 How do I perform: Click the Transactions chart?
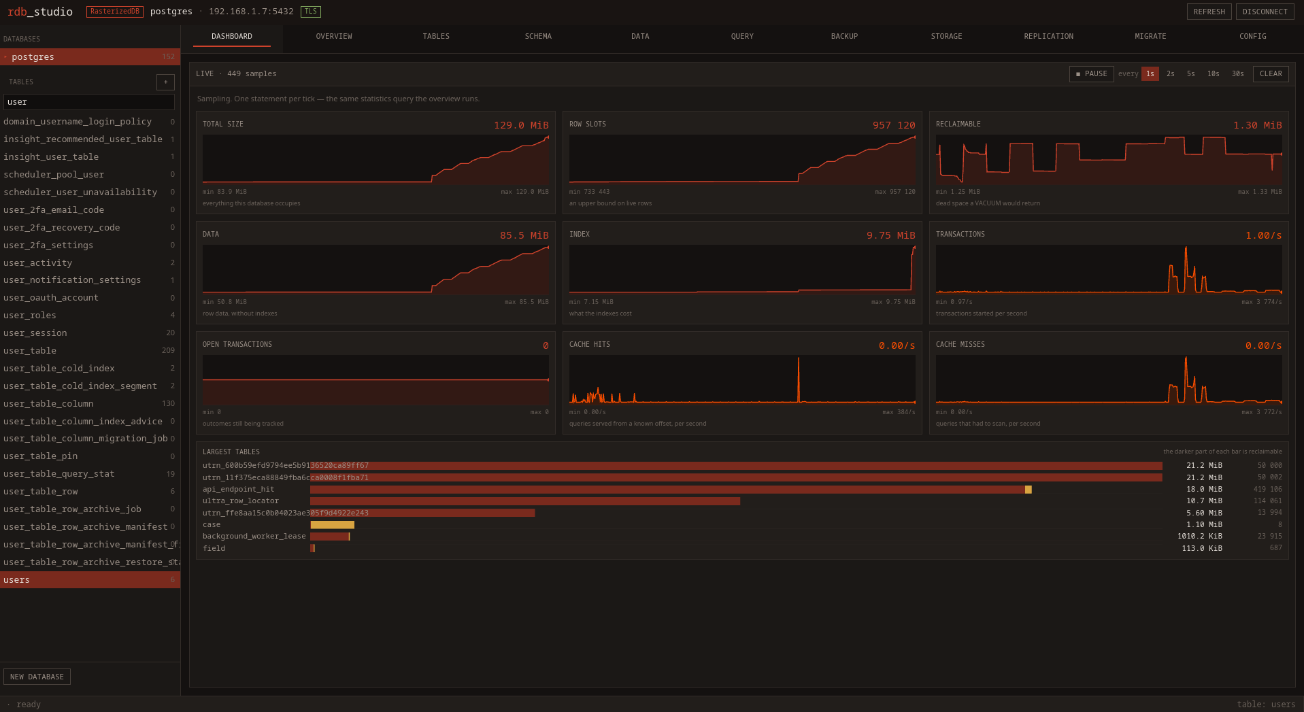[1109, 270]
